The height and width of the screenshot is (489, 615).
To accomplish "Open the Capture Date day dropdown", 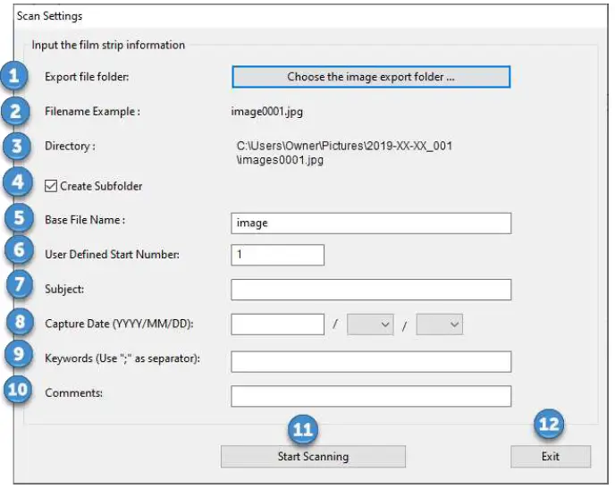I will 439,325.
